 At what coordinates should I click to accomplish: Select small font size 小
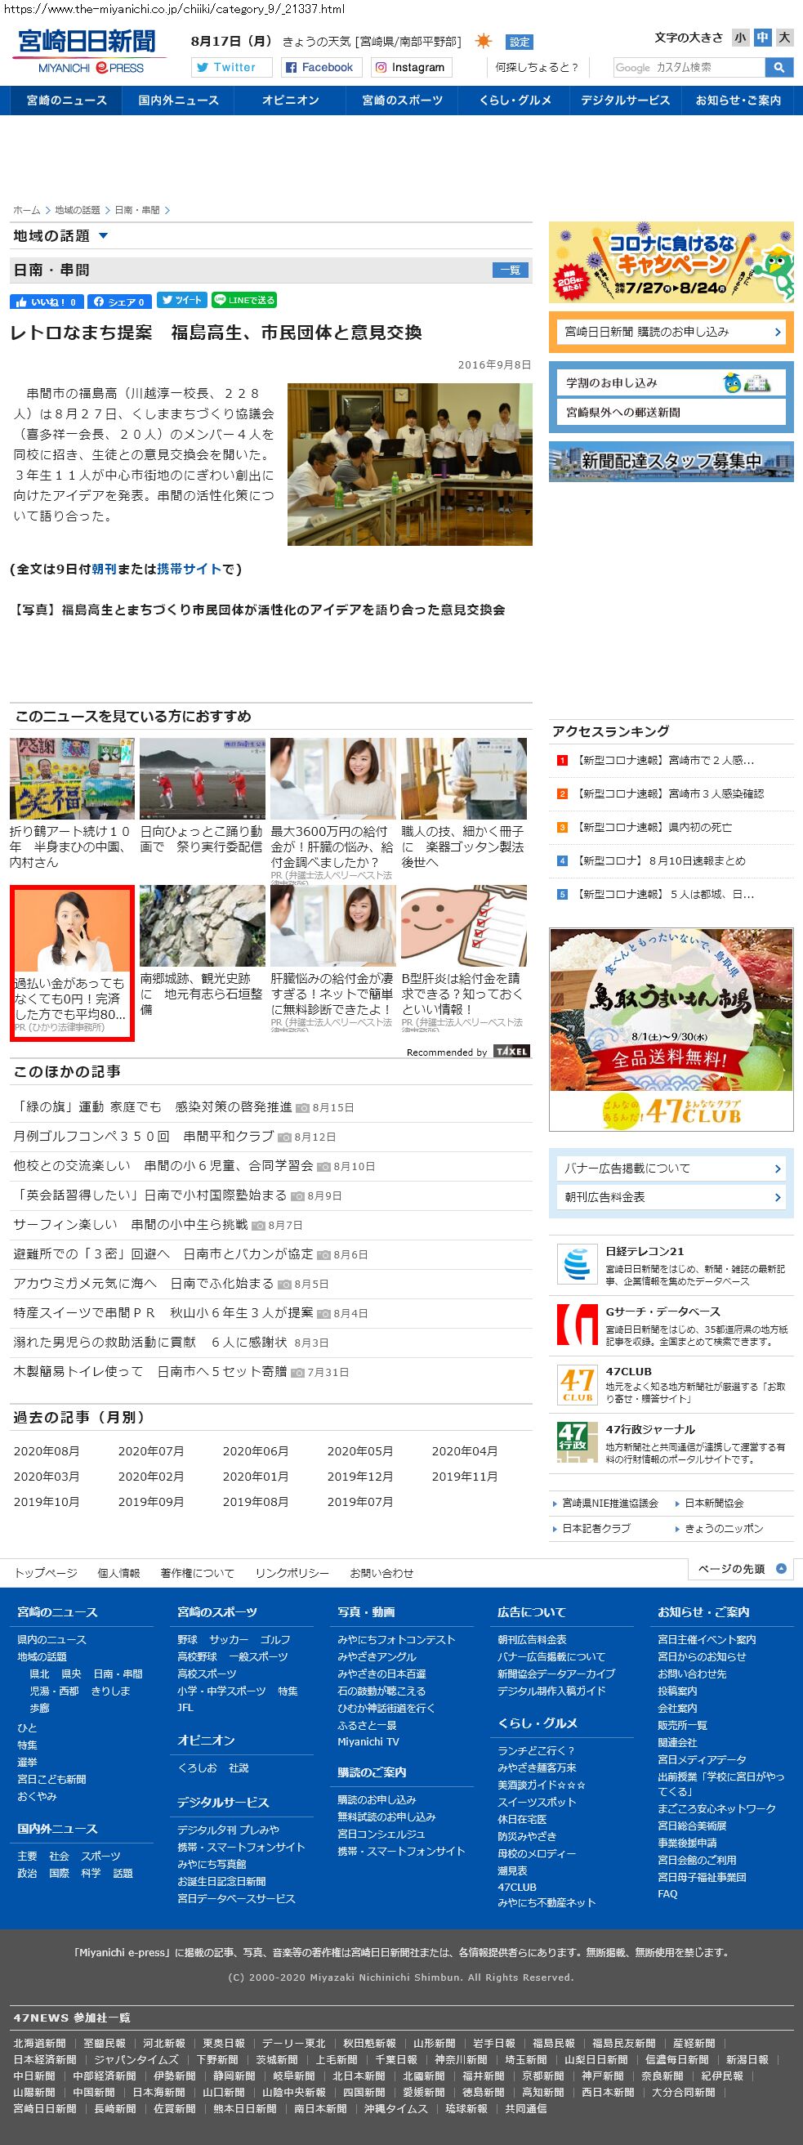point(741,38)
